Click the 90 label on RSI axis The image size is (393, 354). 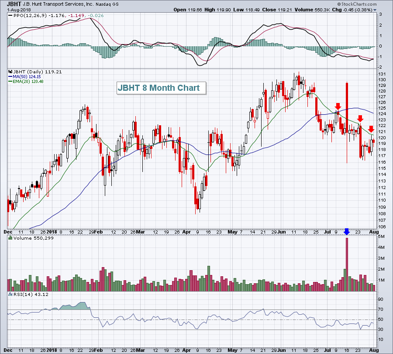[x=381, y=299]
